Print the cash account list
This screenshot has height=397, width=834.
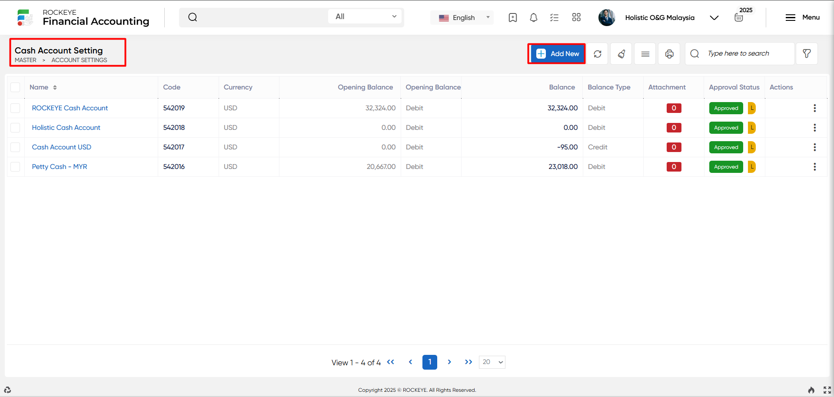coord(669,54)
